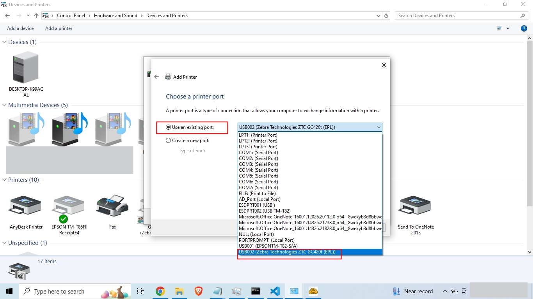Click Devices and Printers in breadcrumb
Screen dimensions: 533x299
[x=167, y=16]
